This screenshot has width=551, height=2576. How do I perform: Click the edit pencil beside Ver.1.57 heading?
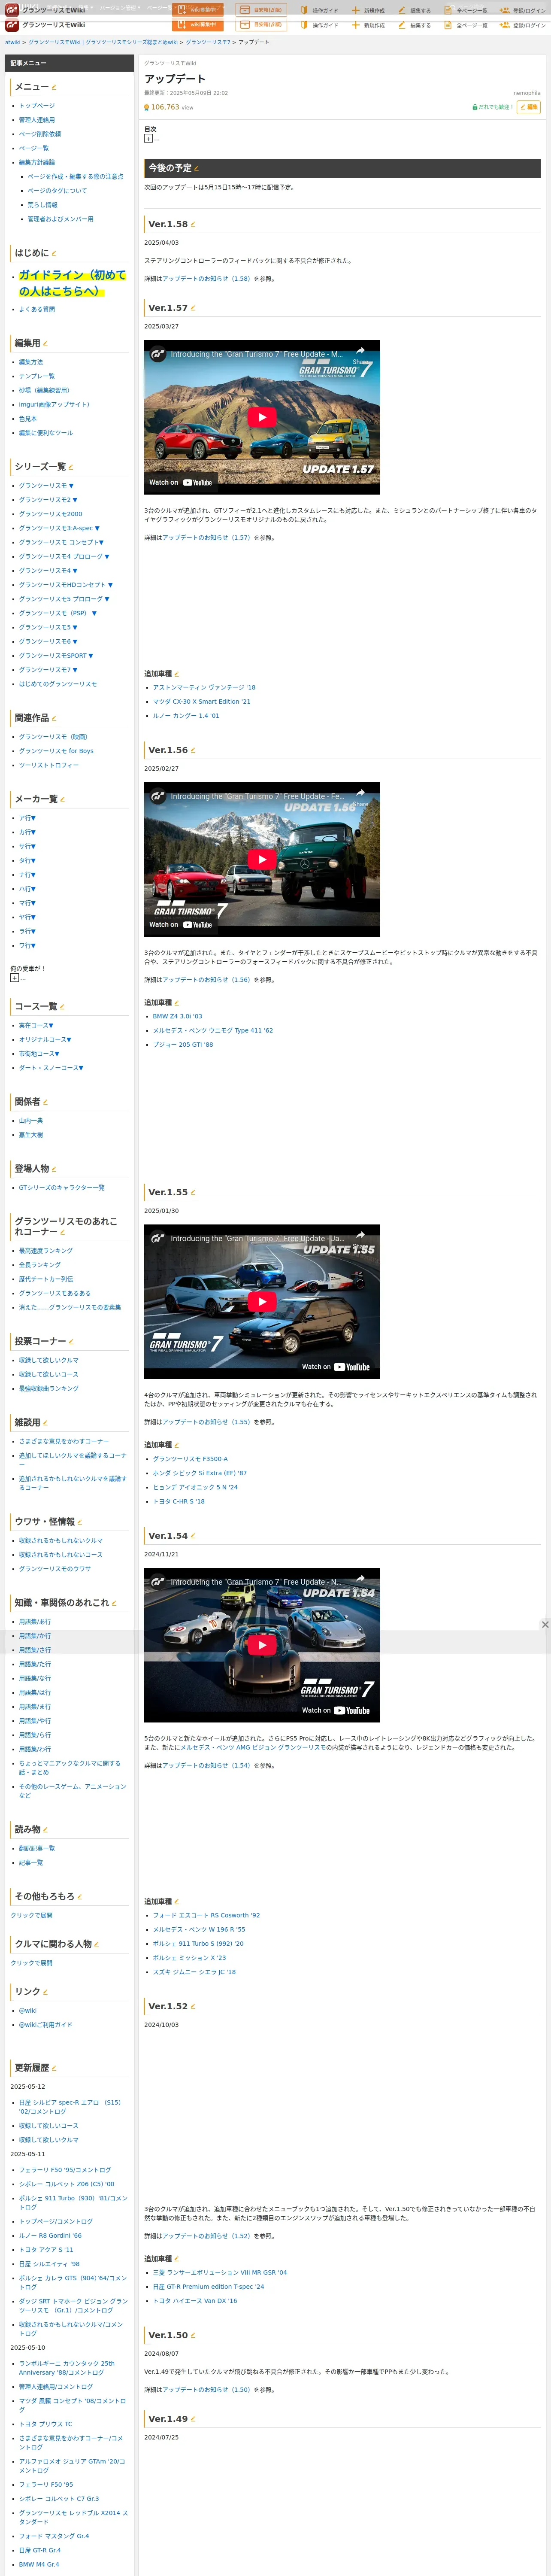coord(193,308)
